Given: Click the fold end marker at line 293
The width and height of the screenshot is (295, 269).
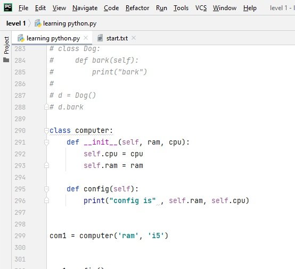Looking at the screenshot, I should 46,165.
